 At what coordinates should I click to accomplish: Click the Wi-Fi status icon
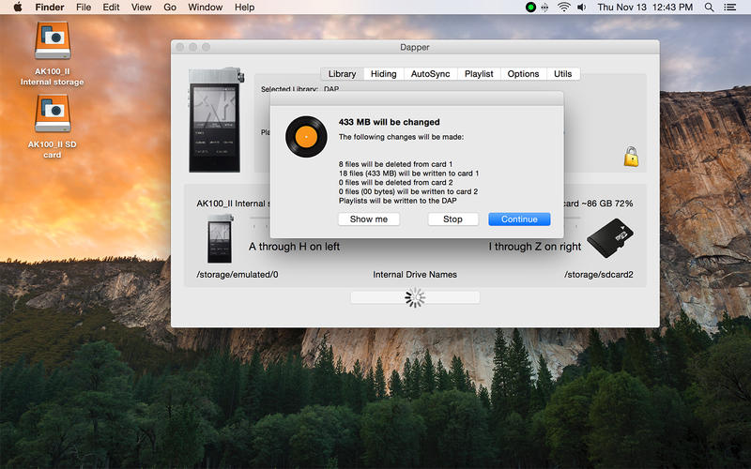(564, 8)
